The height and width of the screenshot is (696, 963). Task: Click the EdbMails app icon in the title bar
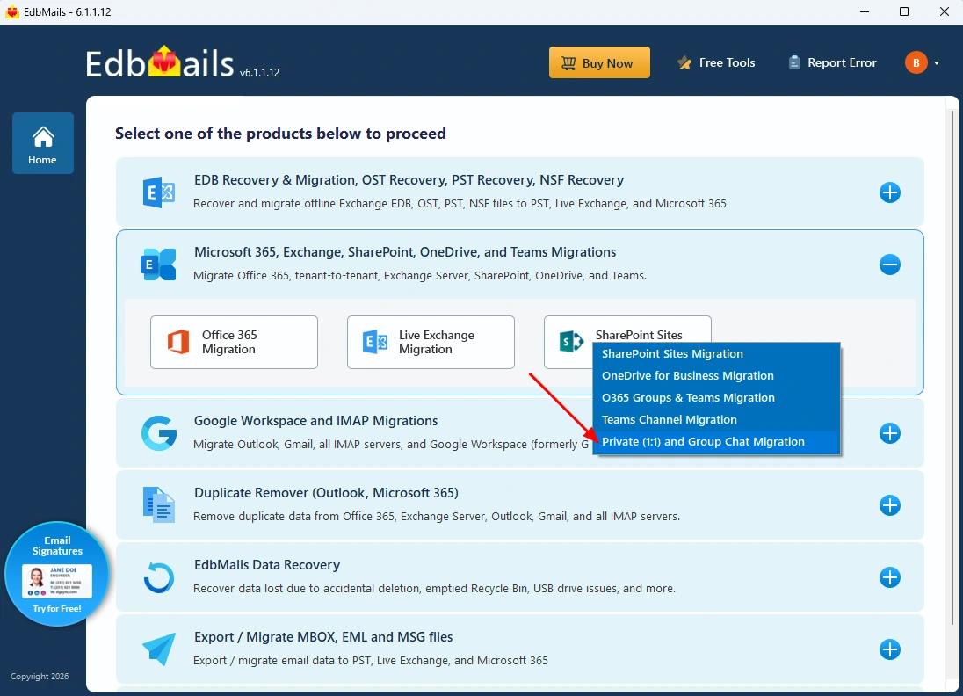(11, 12)
